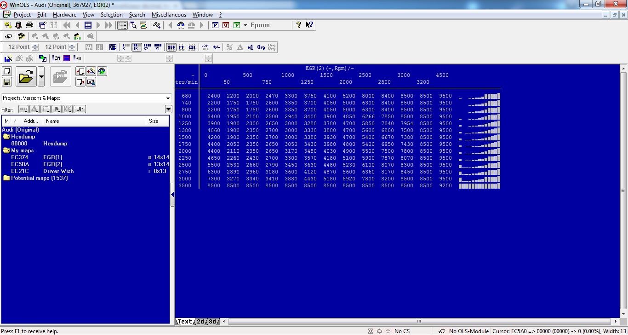Click the percent difference display icon
Image resolution: width=628 pixels, height=335 pixels.
[229, 47]
